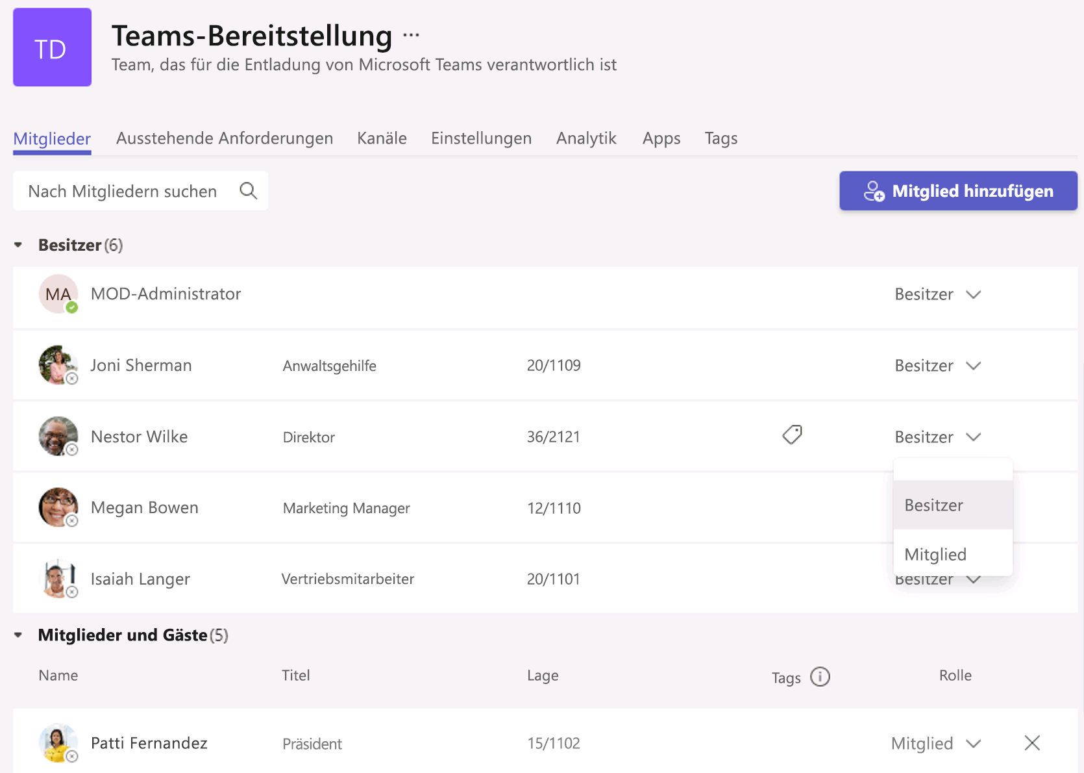Click the Titel column header
This screenshot has width=1084, height=773.
click(295, 676)
